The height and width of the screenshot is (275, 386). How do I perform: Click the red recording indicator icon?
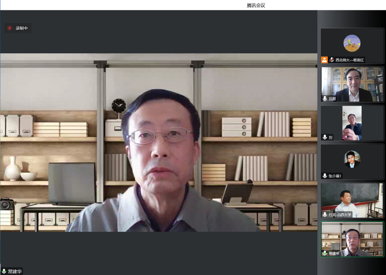coord(9,28)
